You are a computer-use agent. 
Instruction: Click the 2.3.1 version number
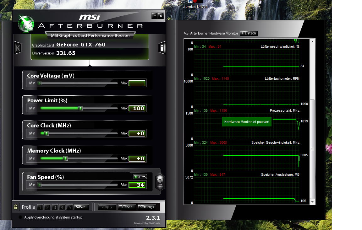pos(153,218)
